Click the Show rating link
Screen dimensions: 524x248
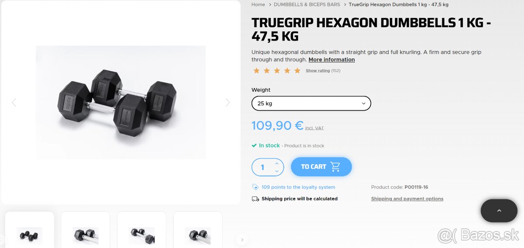317,71
